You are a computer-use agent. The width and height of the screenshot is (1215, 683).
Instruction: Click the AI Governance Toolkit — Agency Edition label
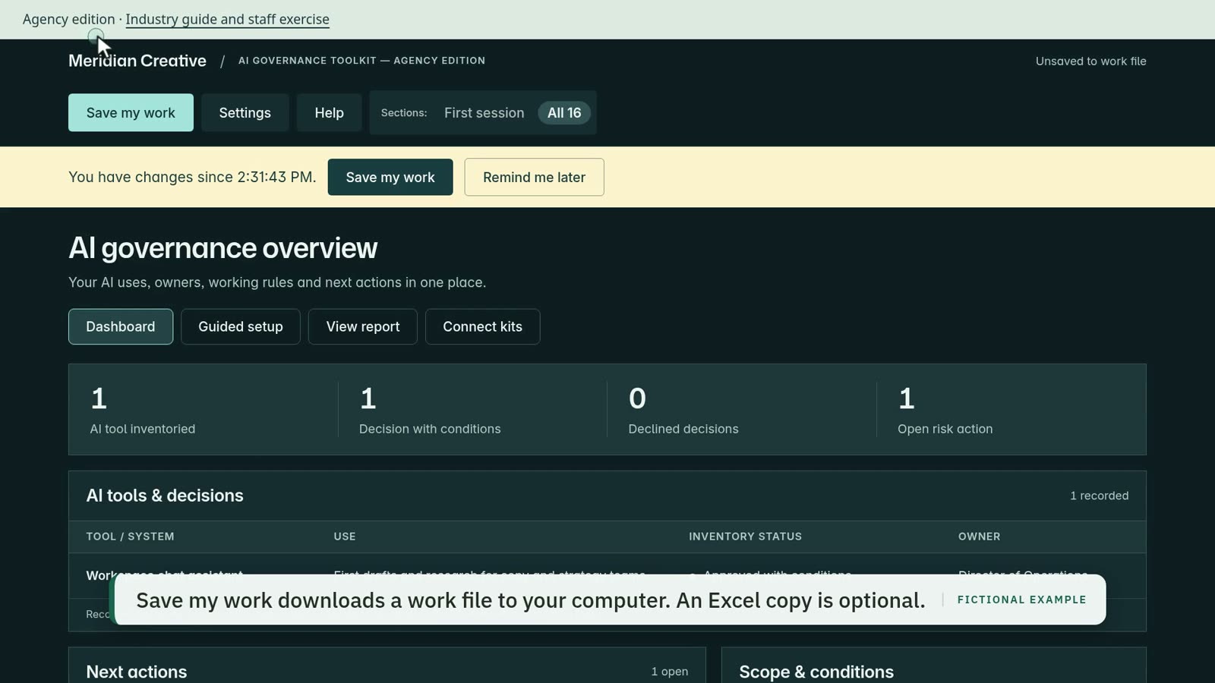coord(361,61)
